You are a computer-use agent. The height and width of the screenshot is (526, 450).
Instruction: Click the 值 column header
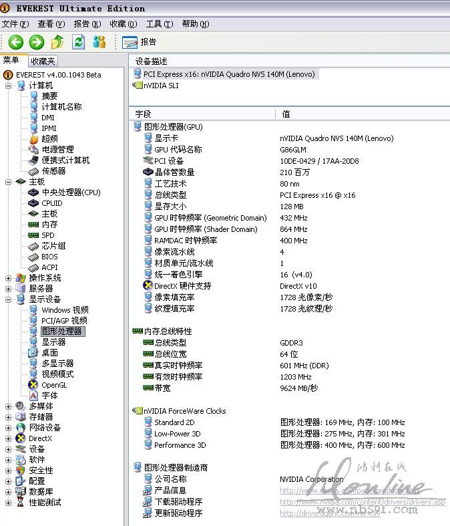[286, 114]
